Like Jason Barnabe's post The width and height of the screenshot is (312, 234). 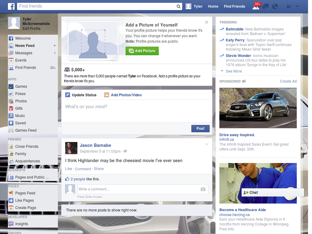pyautogui.click(x=69, y=169)
